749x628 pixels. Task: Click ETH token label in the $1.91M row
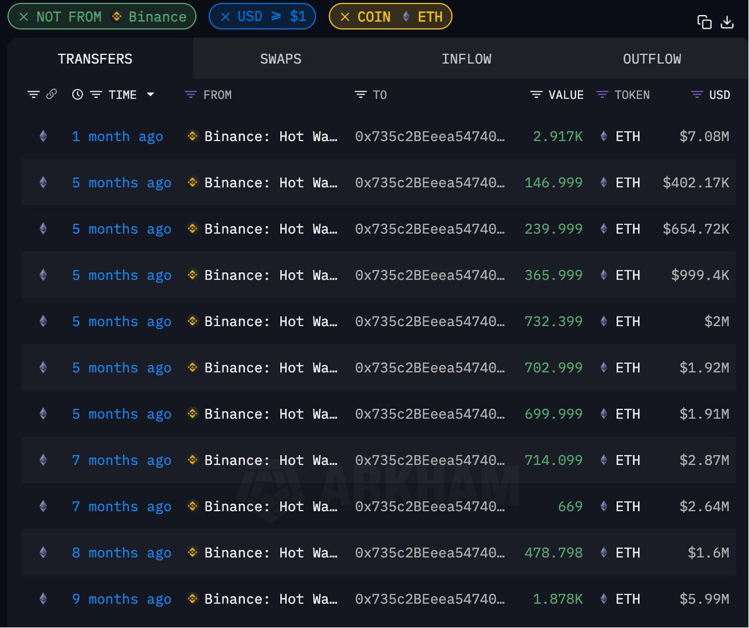point(628,413)
